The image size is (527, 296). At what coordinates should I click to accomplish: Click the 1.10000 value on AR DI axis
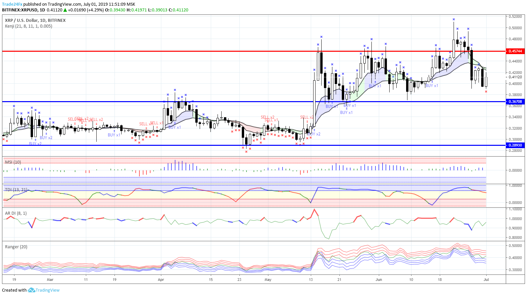coord(515,209)
